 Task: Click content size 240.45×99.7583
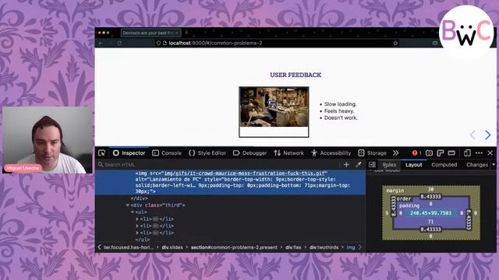[x=430, y=213]
